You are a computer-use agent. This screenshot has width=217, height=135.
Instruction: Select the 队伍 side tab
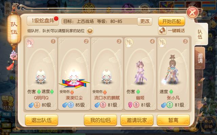(x=200, y=34)
